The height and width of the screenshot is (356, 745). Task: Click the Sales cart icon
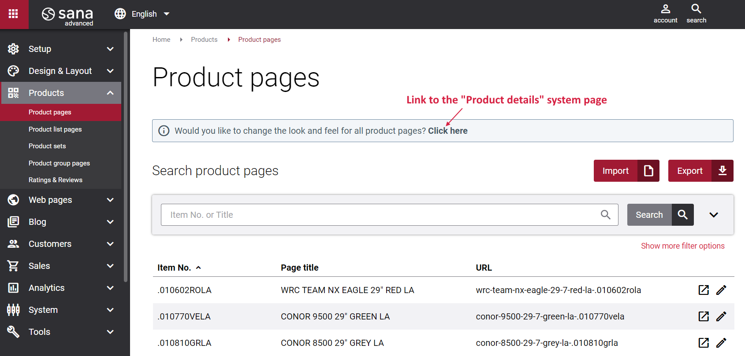click(x=13, y=266)
